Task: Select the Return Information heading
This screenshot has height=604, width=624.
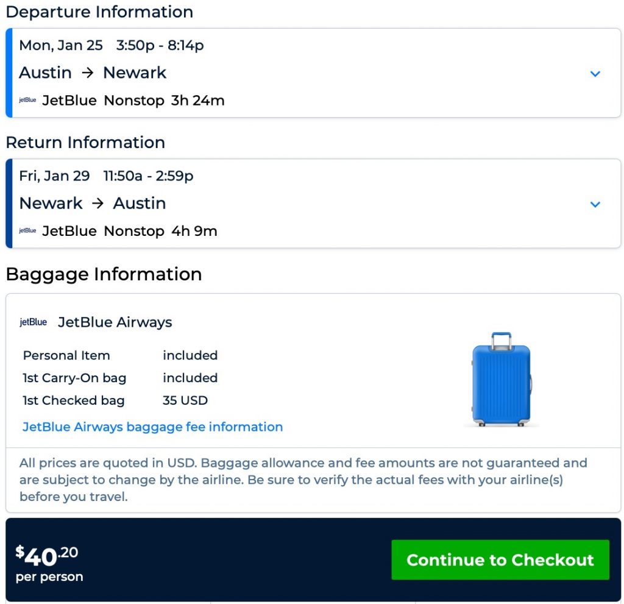Action: pos(85,142)
